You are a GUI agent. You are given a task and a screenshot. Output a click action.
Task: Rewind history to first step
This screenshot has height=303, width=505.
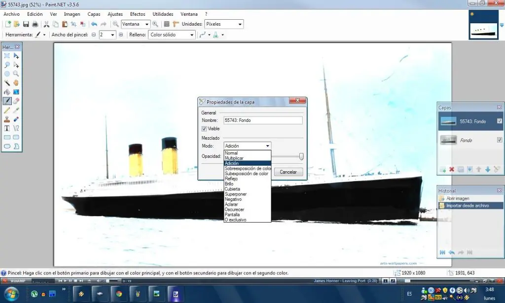tap(442, 252)
